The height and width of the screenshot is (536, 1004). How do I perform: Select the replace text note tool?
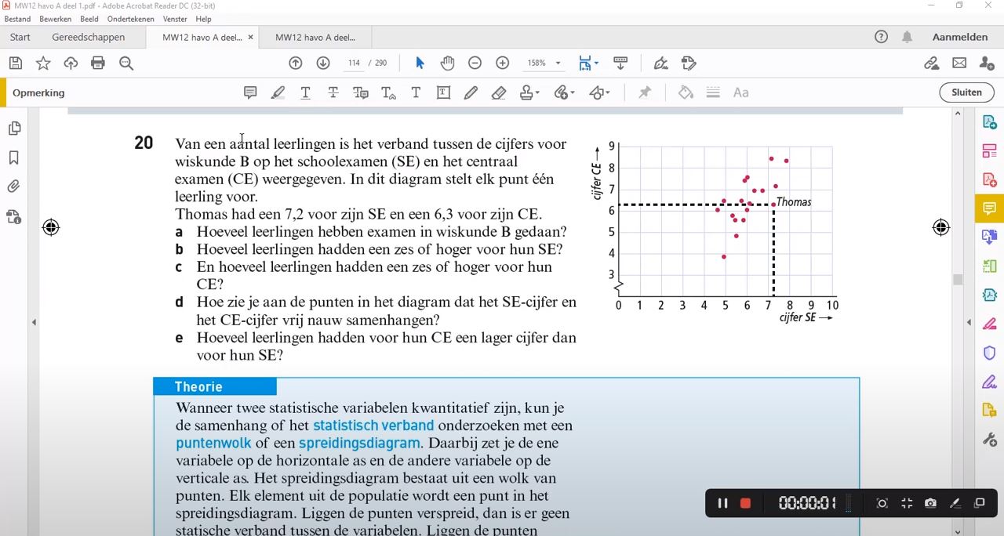pyautogui.click(x=361, y=92)
